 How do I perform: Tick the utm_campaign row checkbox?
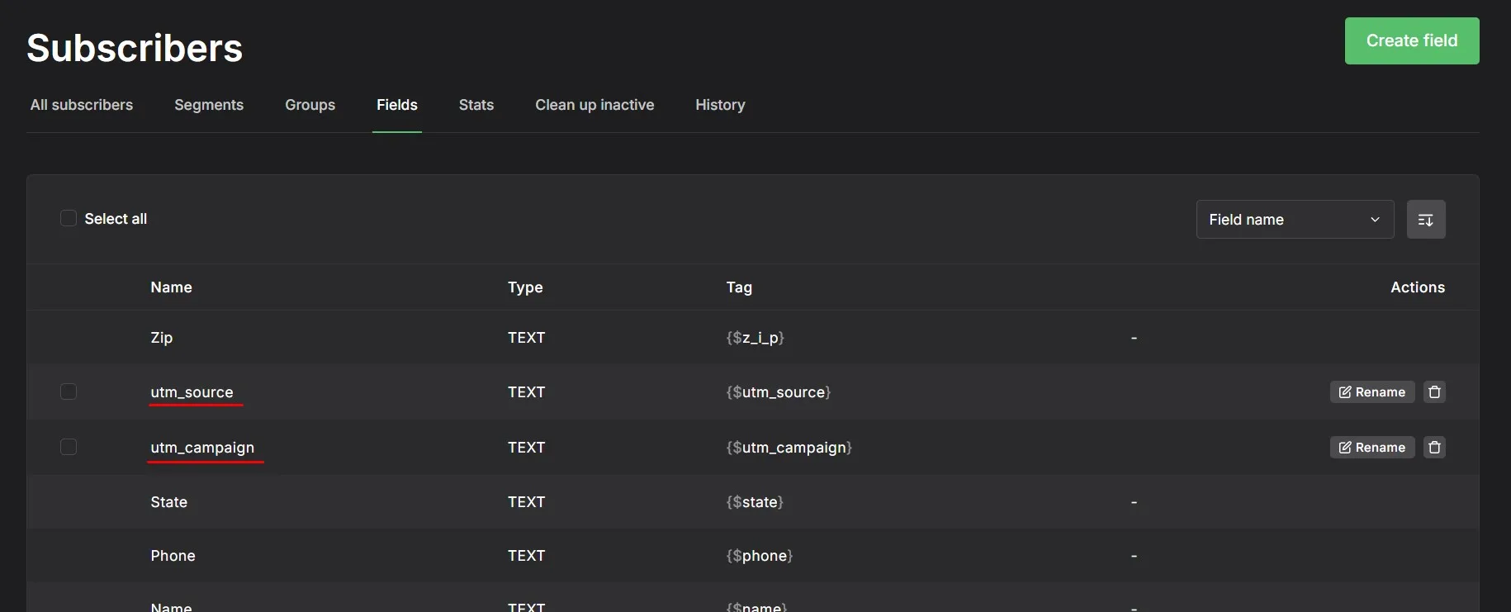(x=69, y=447)
